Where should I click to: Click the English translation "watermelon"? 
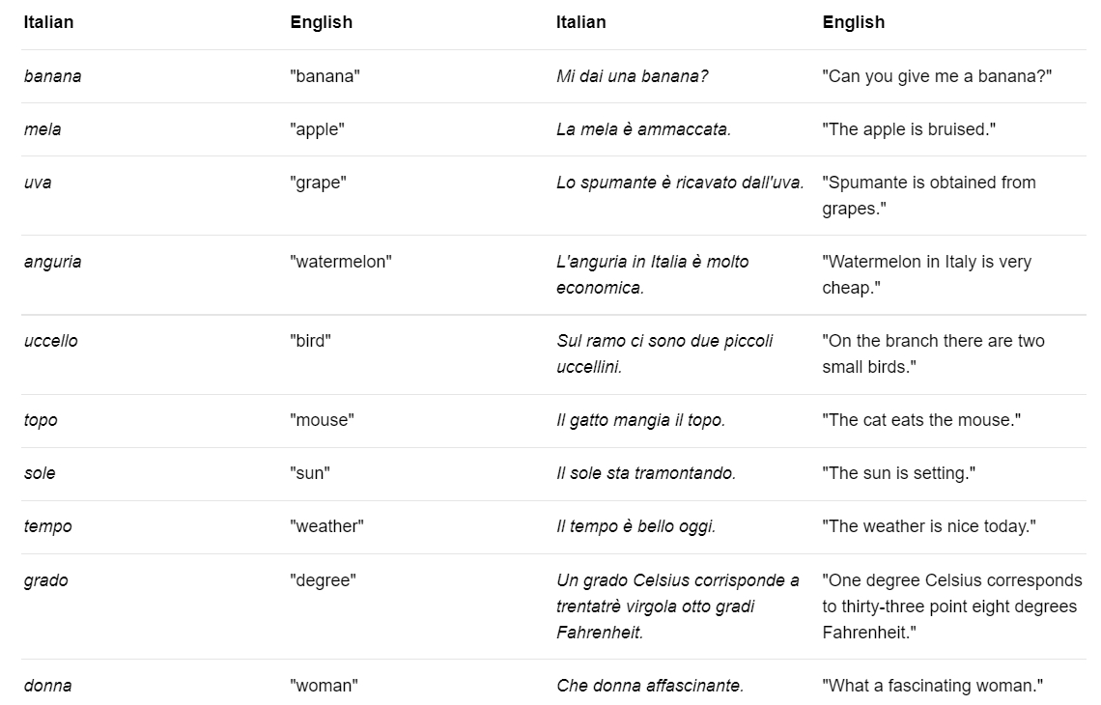point(341,262)
